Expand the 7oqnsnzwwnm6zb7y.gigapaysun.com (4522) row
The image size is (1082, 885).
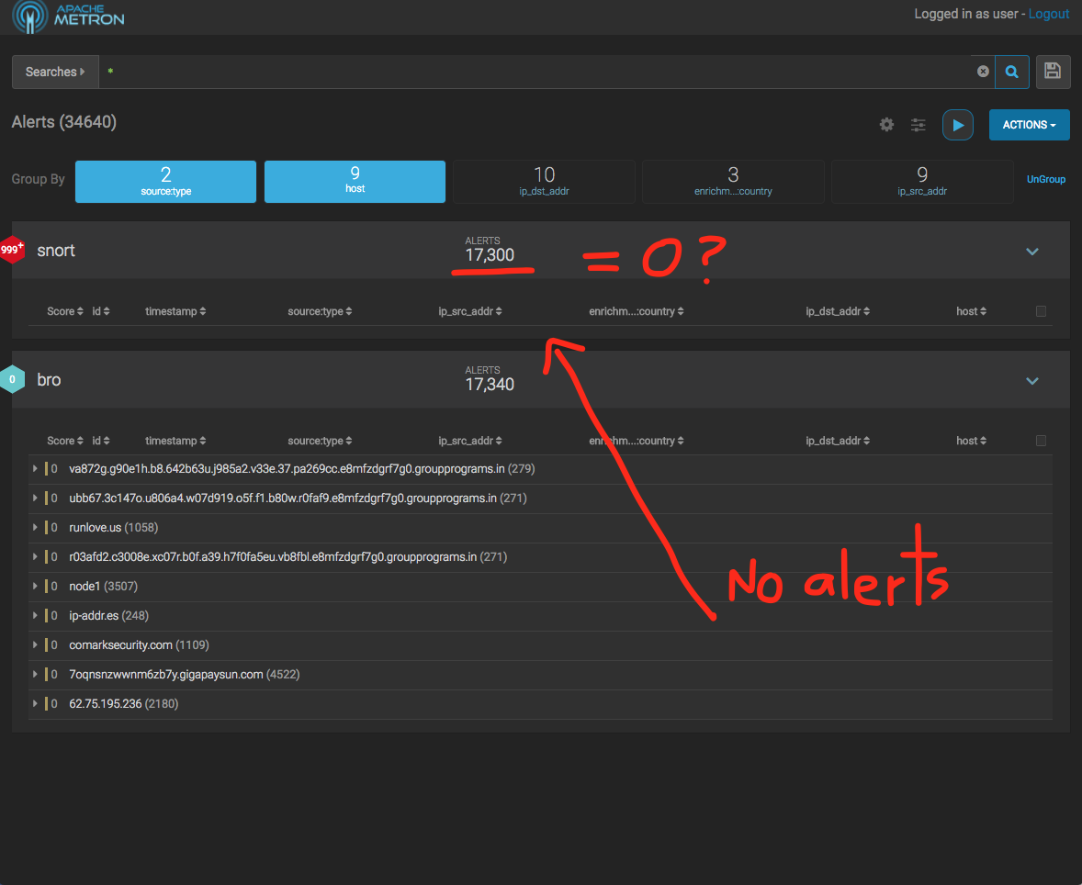pyautogui.click(x=35, y=674)
